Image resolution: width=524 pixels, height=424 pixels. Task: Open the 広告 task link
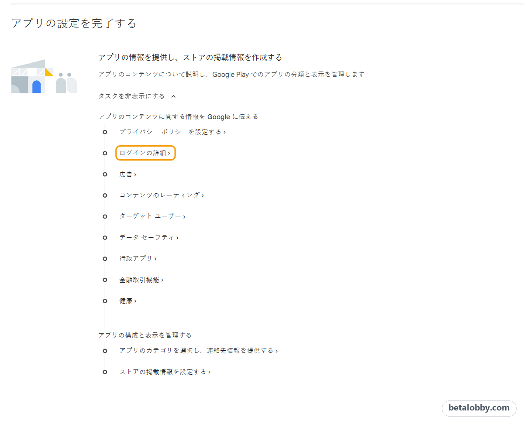click(x=128, y=174)
